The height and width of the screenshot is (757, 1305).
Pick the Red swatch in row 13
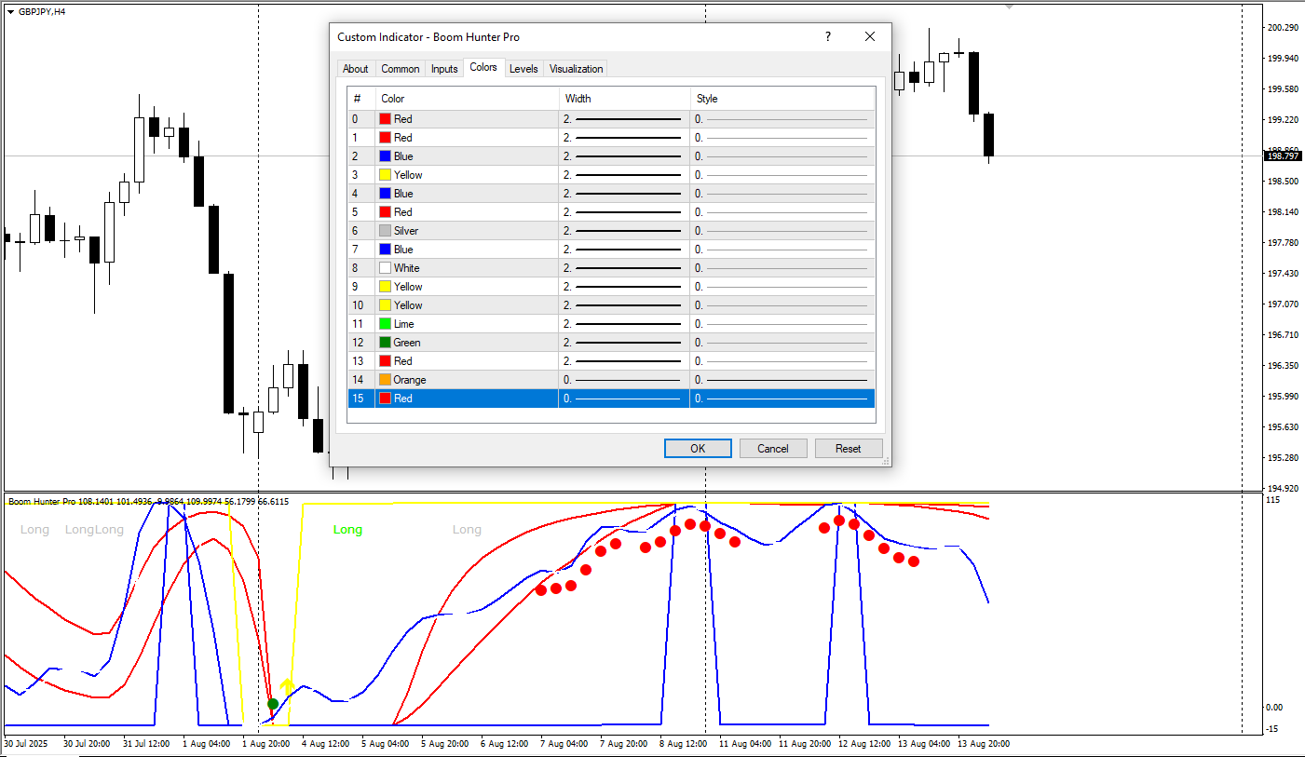coord(385,361)
